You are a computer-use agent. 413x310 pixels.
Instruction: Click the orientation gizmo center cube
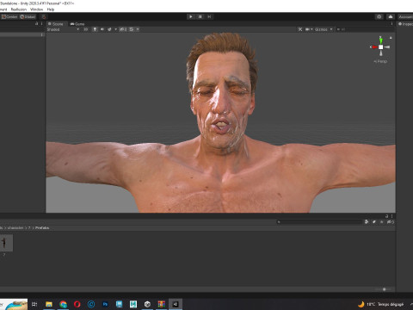pos(380,46)
